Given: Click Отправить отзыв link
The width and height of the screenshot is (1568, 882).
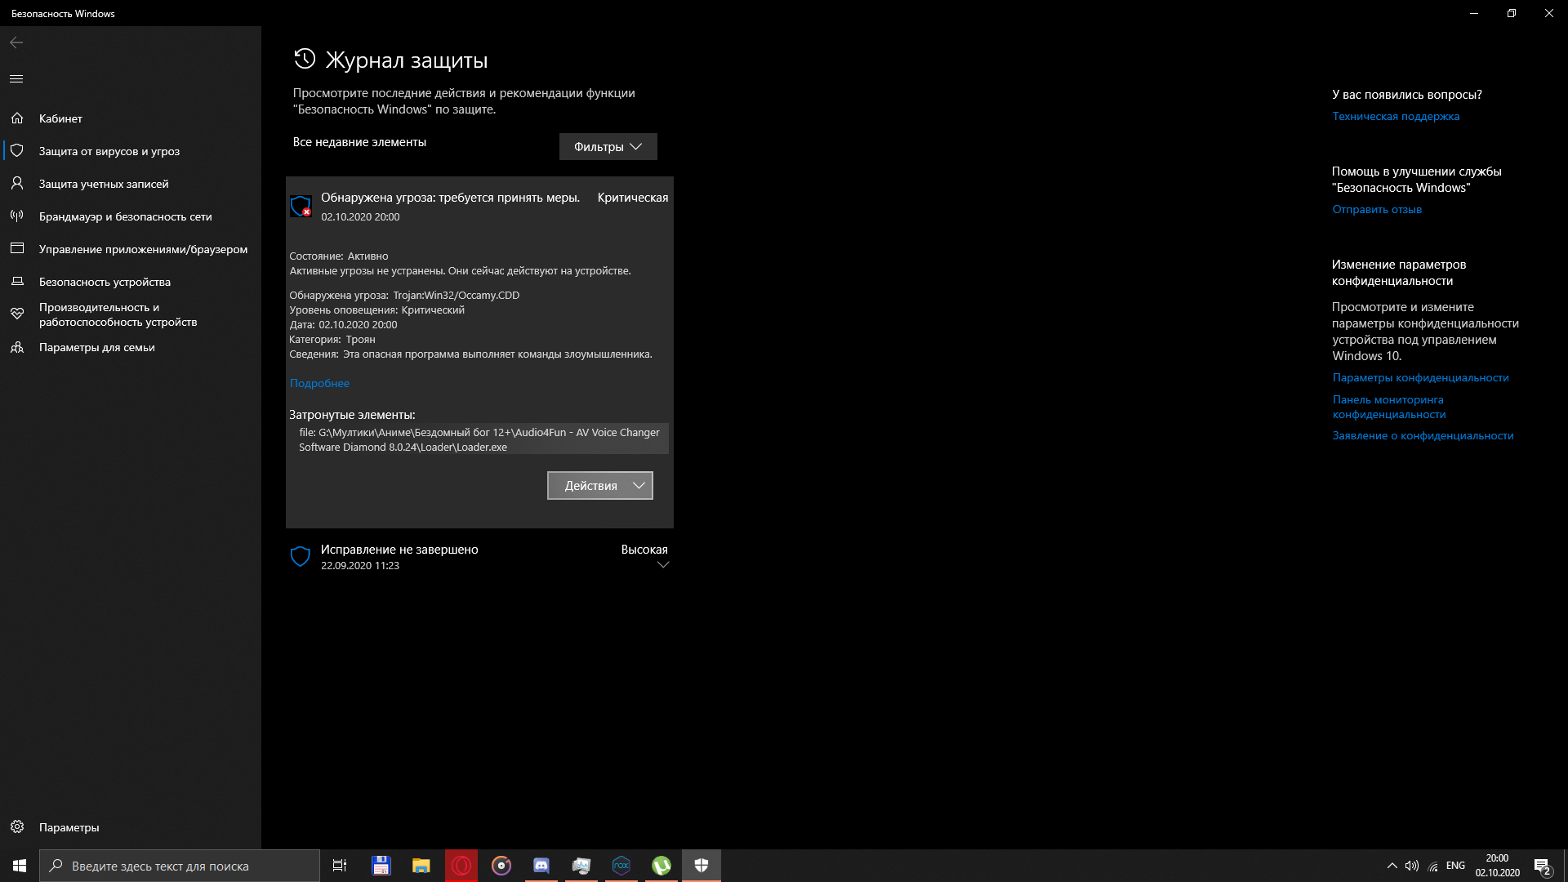Looking at the screenshot, I should pyautogui.click(x=1377, y=209).
